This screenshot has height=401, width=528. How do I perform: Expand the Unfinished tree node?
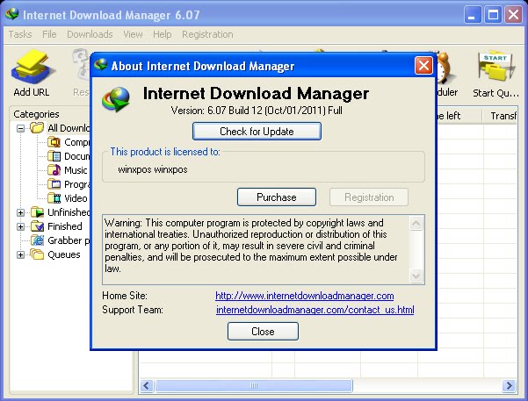coord(20,212)
